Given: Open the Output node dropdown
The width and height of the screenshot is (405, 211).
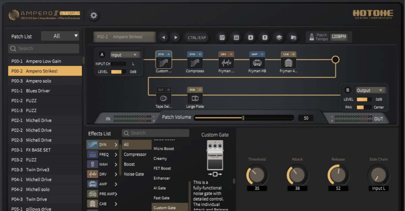Looking at the screenshot, I should pos(370,90).
